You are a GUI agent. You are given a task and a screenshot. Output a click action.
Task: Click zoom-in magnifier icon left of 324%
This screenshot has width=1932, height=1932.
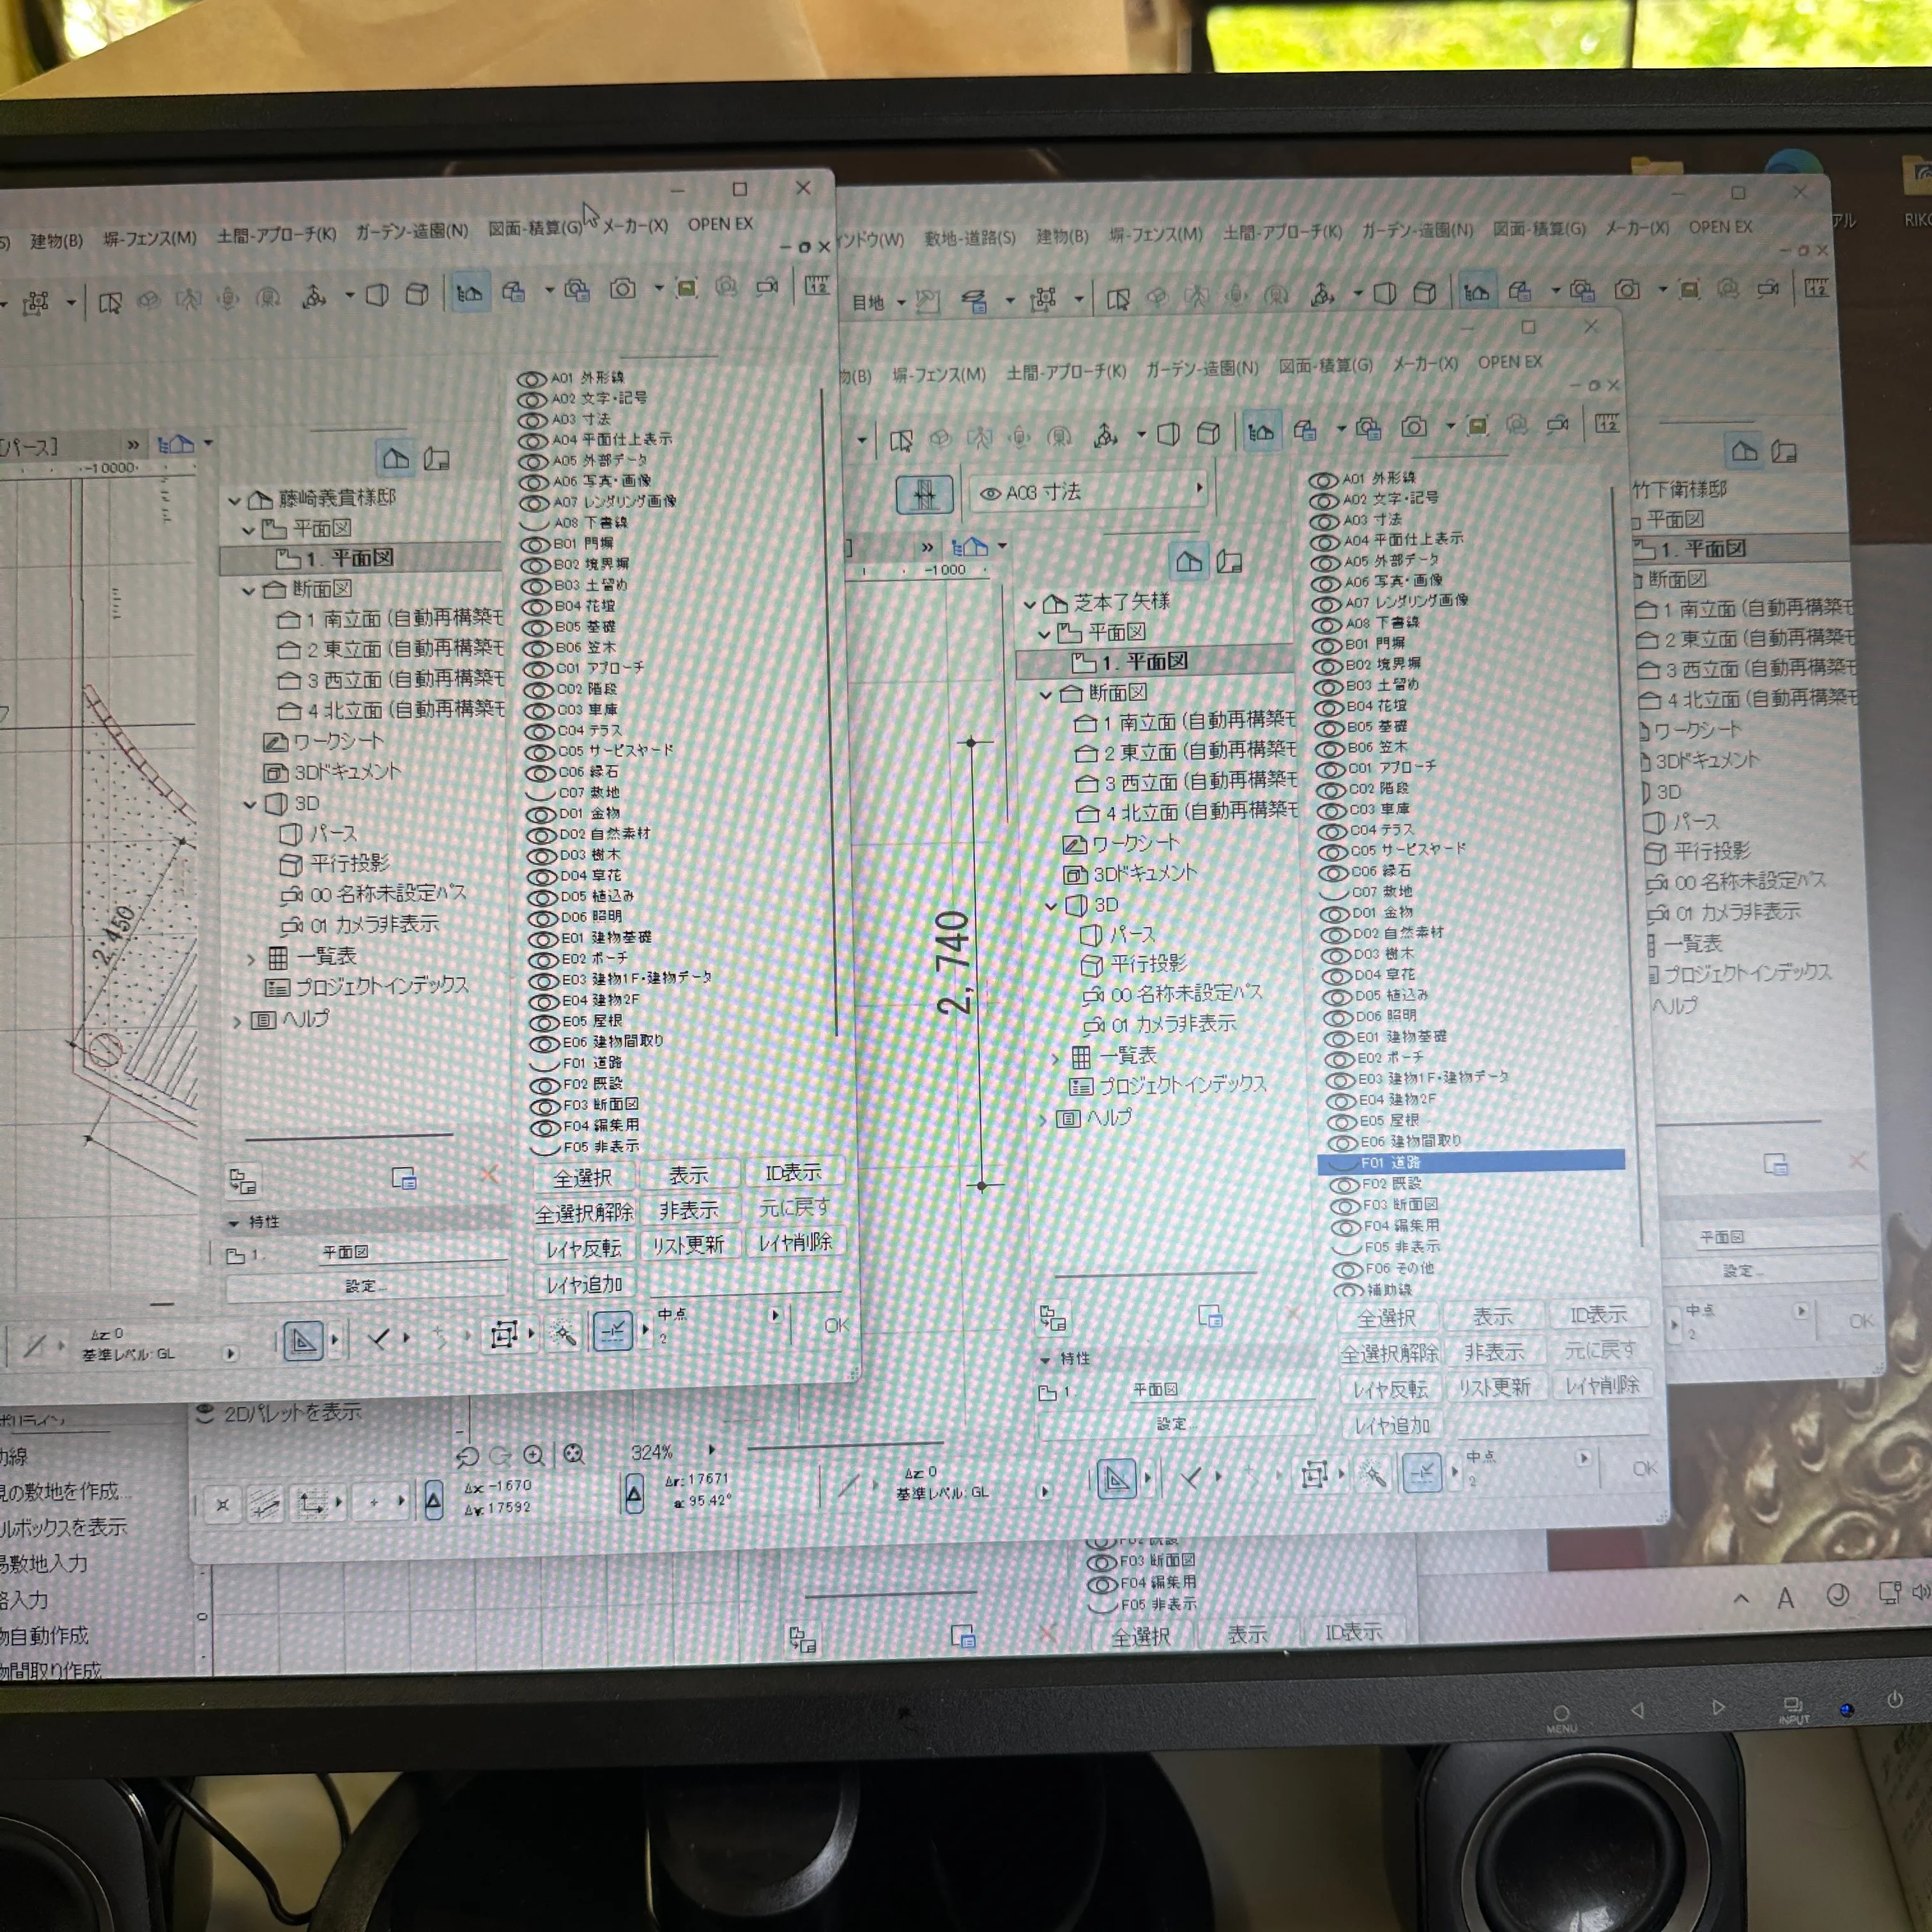pyautogui.click(x=534, y=1455)
